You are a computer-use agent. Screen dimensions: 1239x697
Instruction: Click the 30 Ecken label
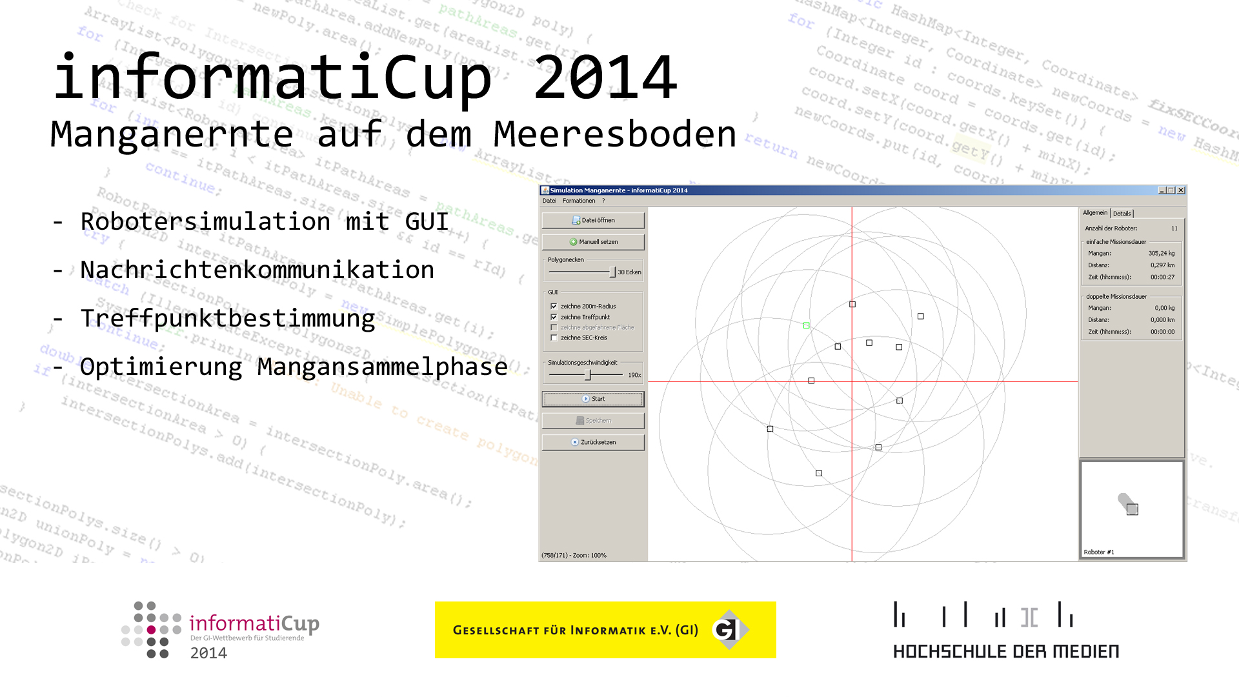(x=629, y=272)
